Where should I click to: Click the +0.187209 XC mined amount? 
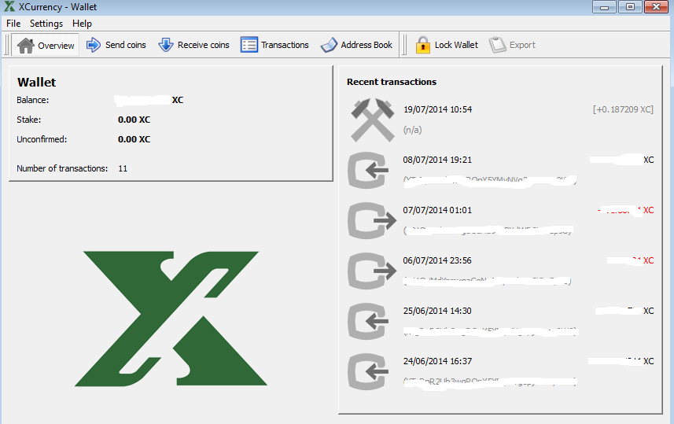coord(623,109)
